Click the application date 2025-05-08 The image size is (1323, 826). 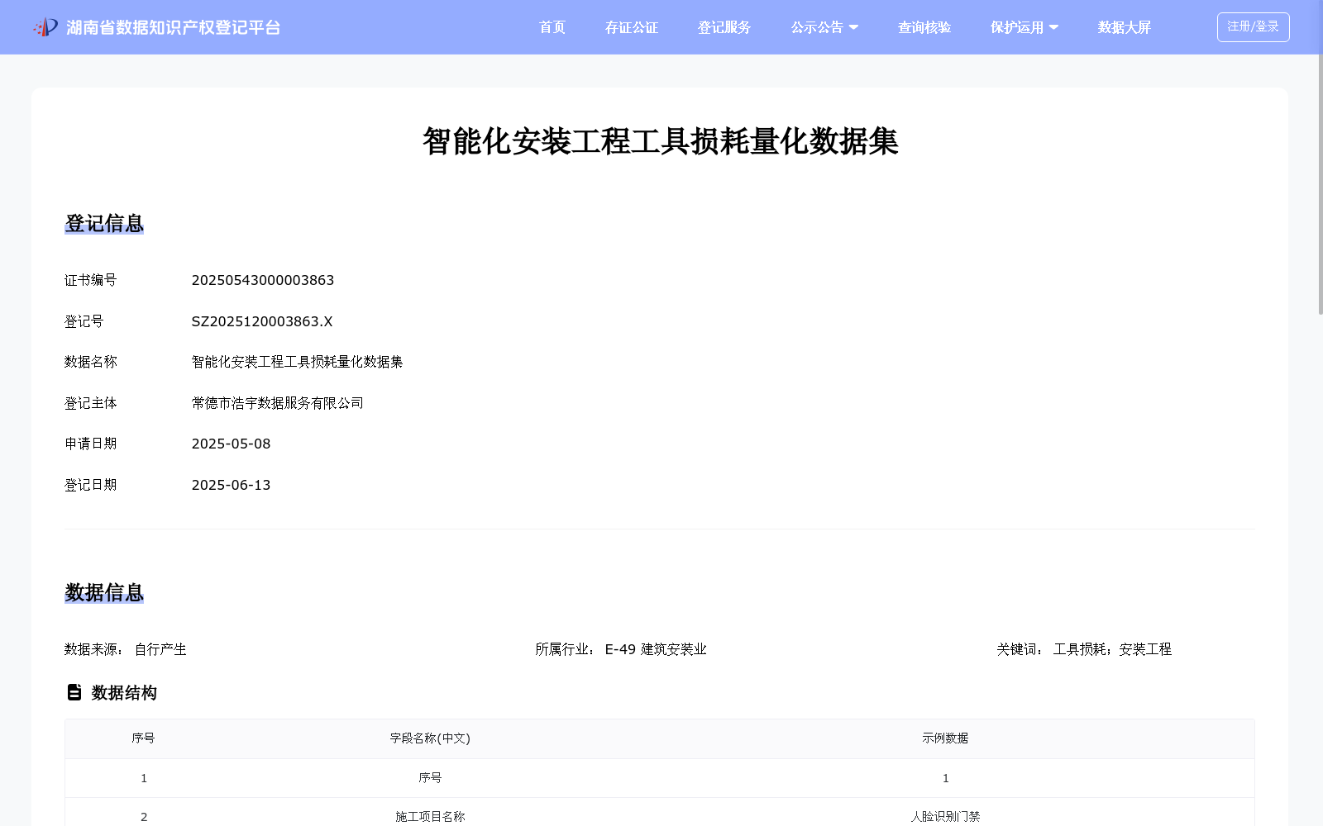[x=232, y=444]
